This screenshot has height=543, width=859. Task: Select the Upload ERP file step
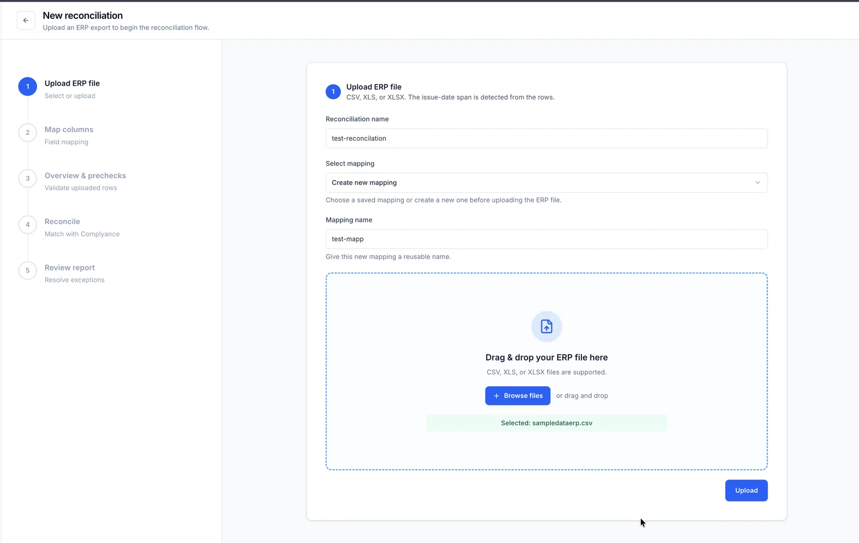[x=72, y=83]
